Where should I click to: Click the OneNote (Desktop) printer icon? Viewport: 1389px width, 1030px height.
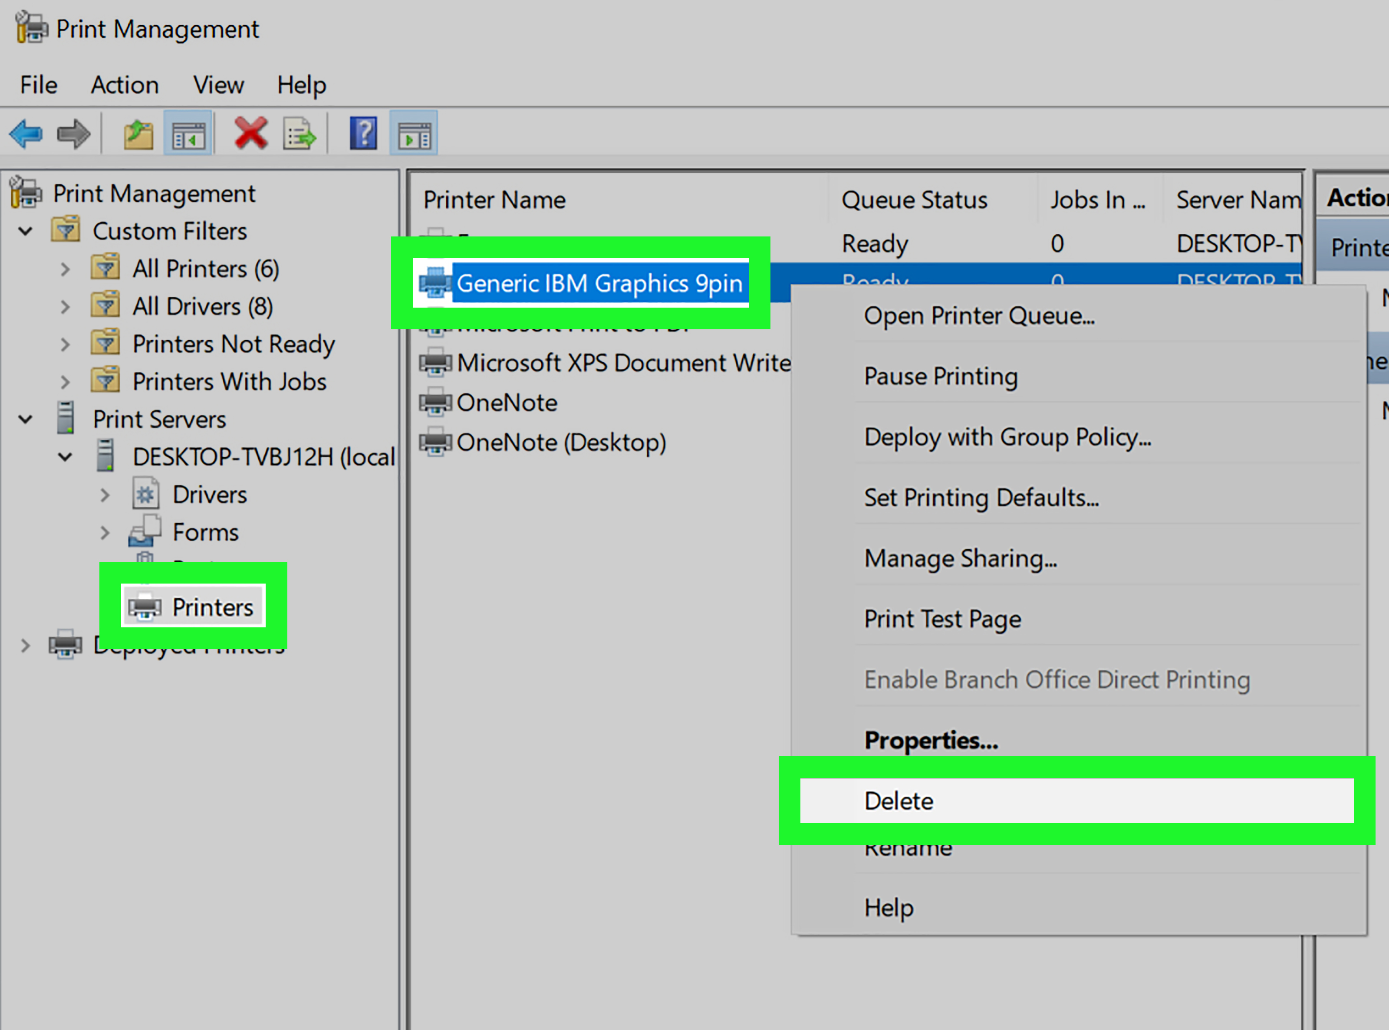coord(435,442)
